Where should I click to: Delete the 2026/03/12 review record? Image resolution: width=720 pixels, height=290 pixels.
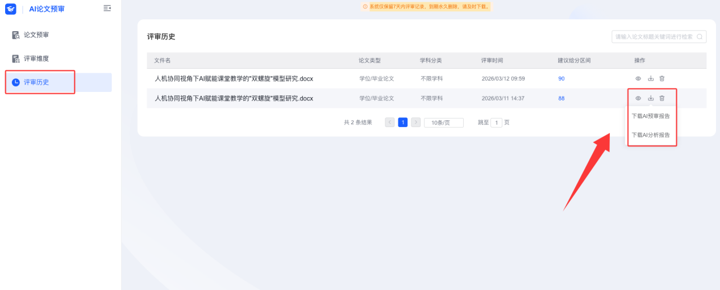click(662, 78)
